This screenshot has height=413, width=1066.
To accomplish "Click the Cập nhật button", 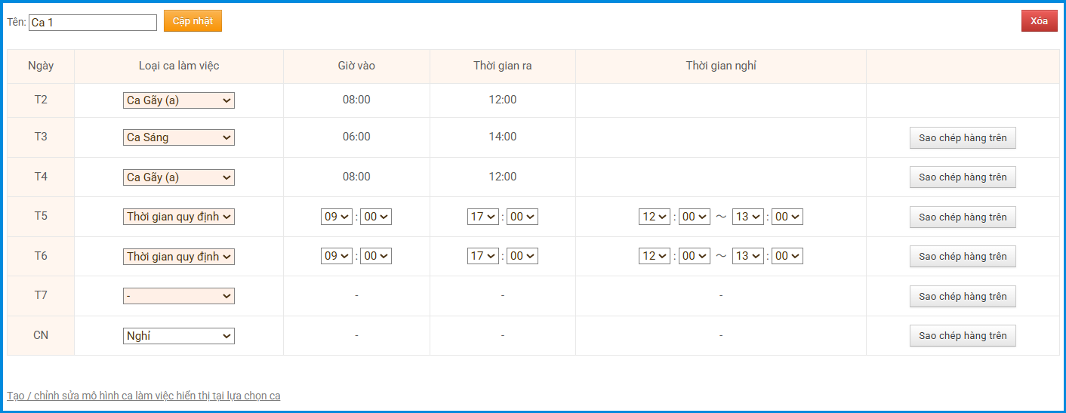I will pyautogui.click(x=193, y=21).
